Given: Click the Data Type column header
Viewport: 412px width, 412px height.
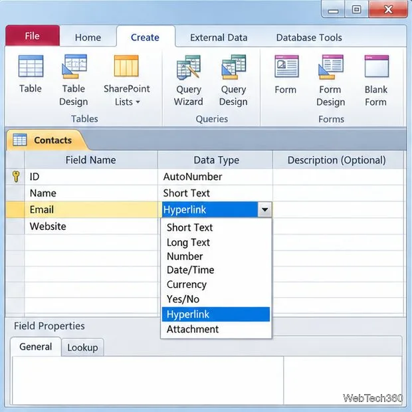Looking at the screenshot, I should (x=215, y=159).
